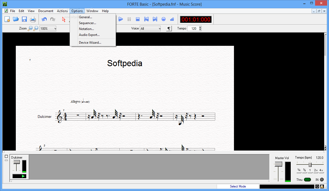Viewport: 329px width, 191px height.
Task: Click the Tempo (bpm) slider handle
Action: 310,164
